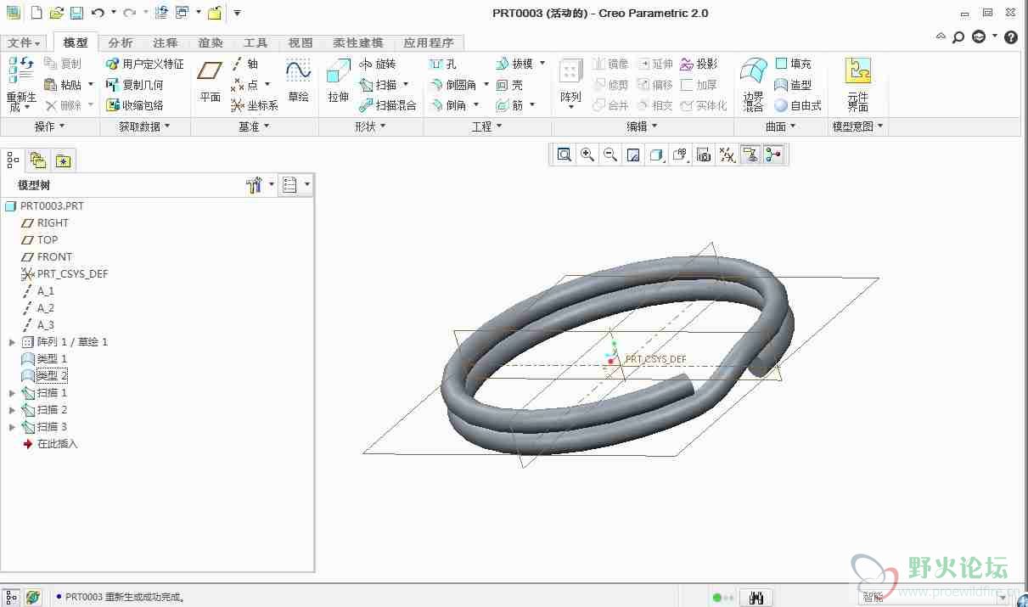Select the Plane (平面) datum tool
1028x607 pixels.
tap(210, 82)
